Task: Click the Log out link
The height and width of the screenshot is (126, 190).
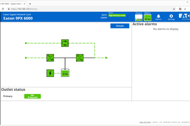Action: (104, 17)
